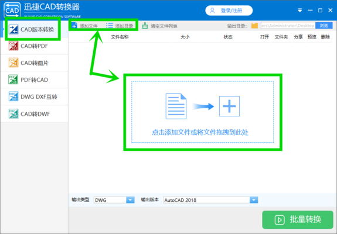Click the 登录/注册 login button
Image resolution: width=337 pixels, height=234 pixels.
pos(229,11)
